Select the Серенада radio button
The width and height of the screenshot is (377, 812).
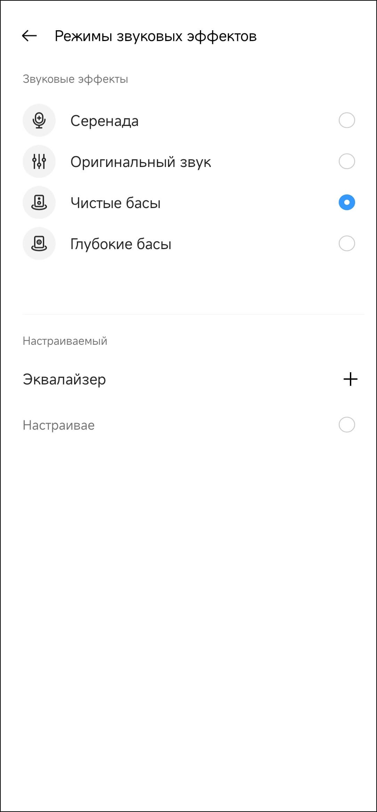point(346,120)
